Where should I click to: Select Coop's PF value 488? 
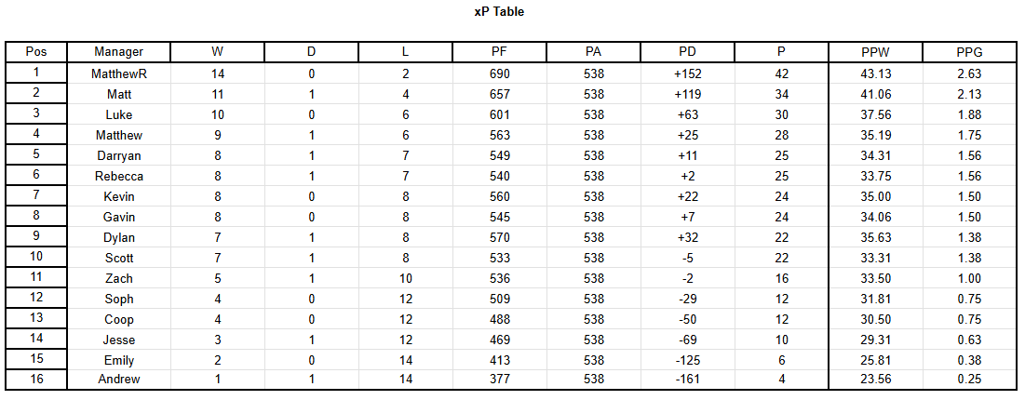pos(499,319)
